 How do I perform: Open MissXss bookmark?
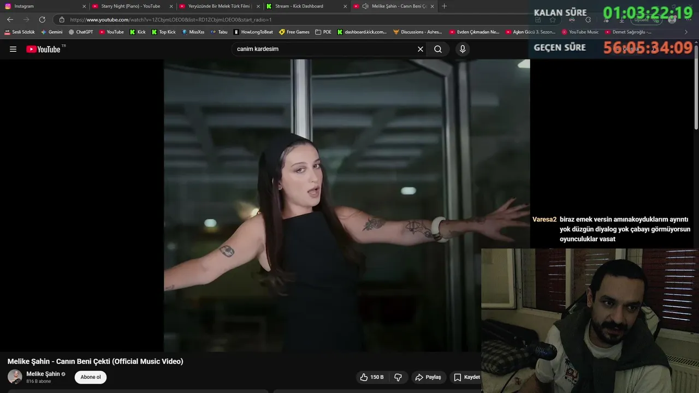[x=193, y=32]
